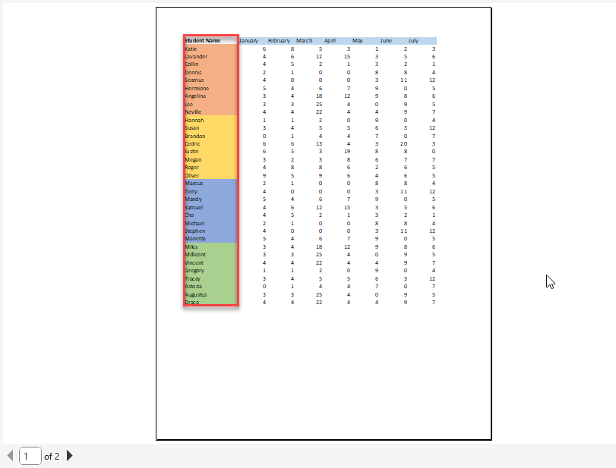Viewport: 616px width, 468px height.
Task: Click the 'of 2' page count label
Action: point(52,456)
